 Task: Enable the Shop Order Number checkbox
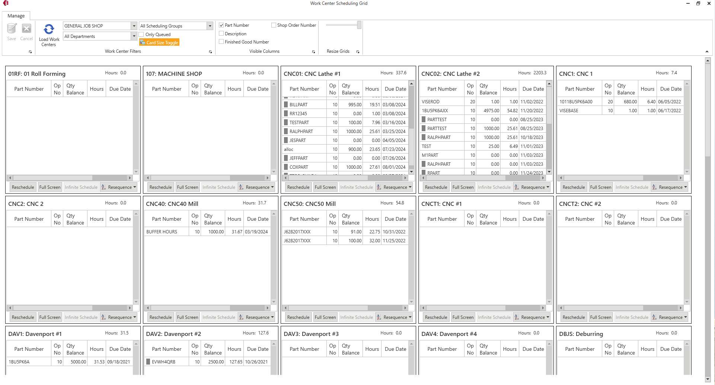point(274,25)
